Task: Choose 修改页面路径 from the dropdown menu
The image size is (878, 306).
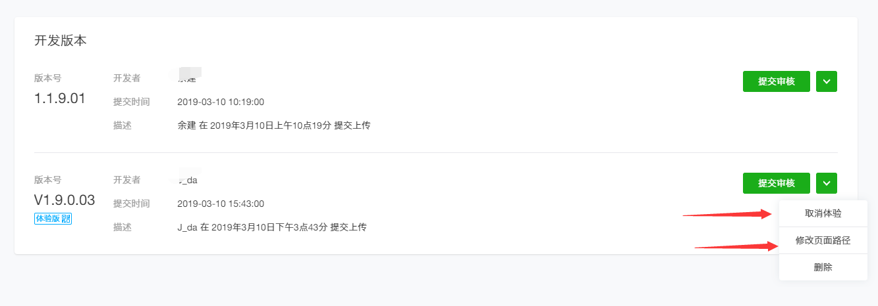Action: [x=823, y=240]
